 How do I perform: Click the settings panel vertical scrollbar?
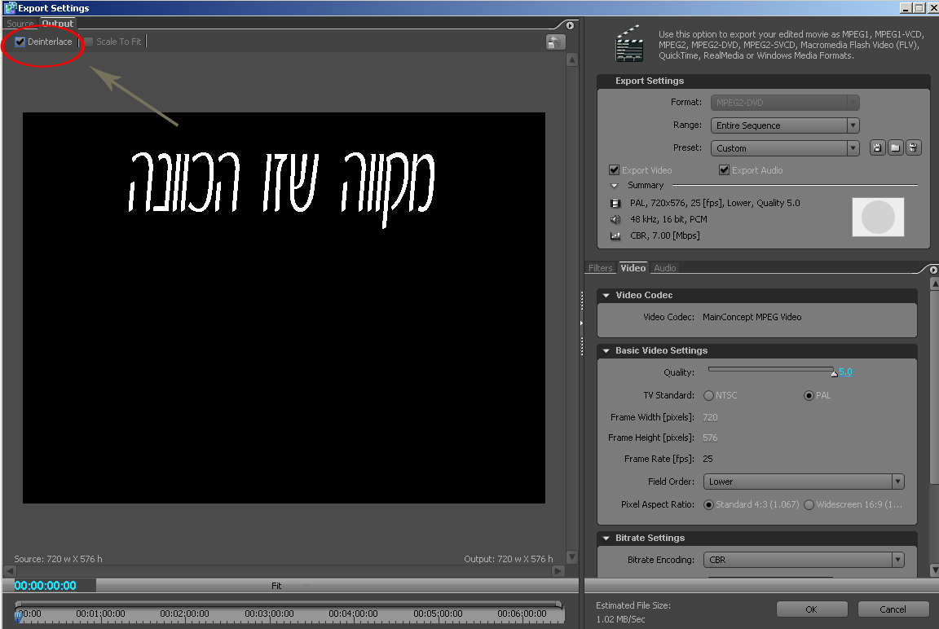[934, 386]
